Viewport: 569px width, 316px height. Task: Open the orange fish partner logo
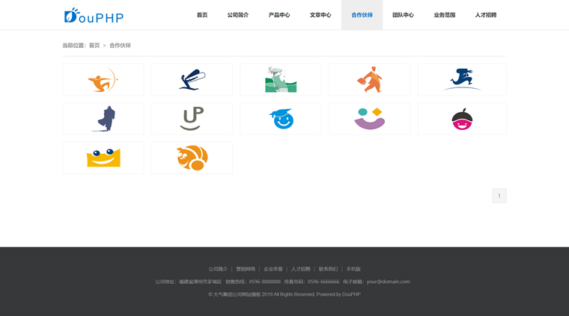click(192, 158)
